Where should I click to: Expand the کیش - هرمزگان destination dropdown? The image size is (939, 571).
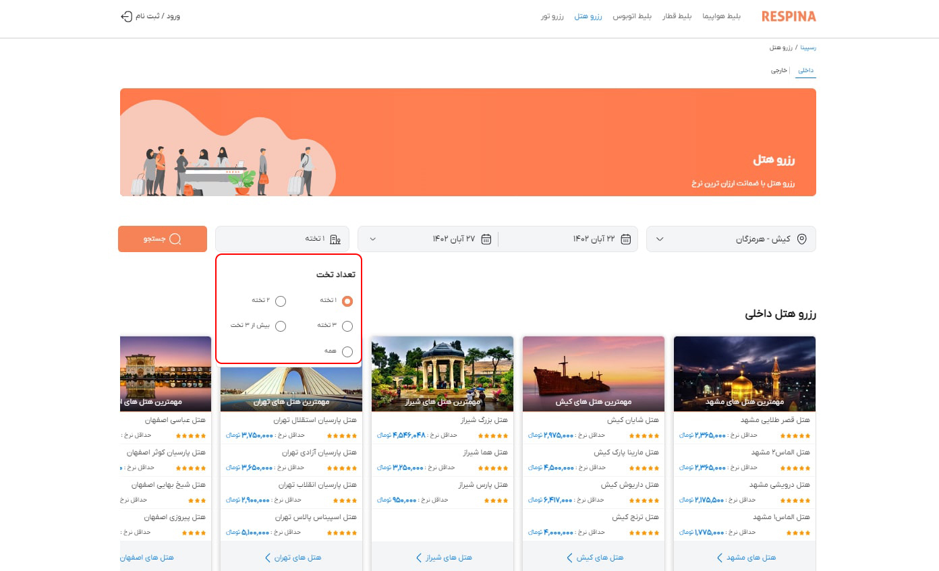coord(660,239)
